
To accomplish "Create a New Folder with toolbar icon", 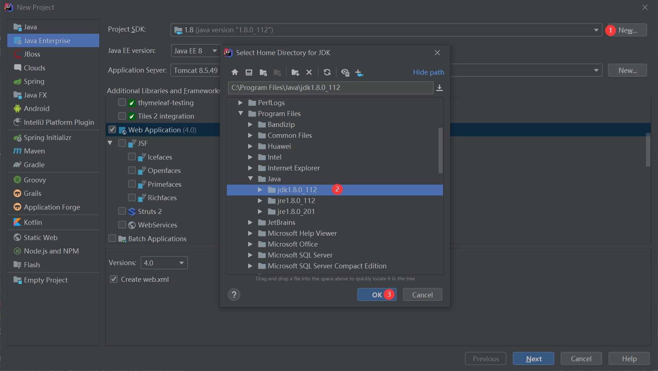I will (295, 72).
